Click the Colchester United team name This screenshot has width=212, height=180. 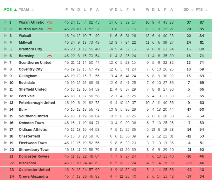[34, 170]
